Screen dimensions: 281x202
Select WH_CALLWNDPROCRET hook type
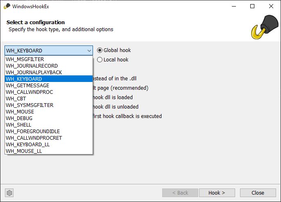coord(49,138)
